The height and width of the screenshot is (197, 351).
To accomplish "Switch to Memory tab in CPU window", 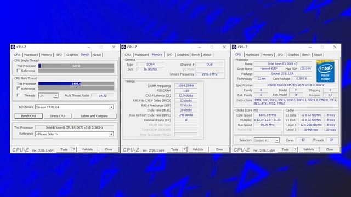I will pos(268,55).
